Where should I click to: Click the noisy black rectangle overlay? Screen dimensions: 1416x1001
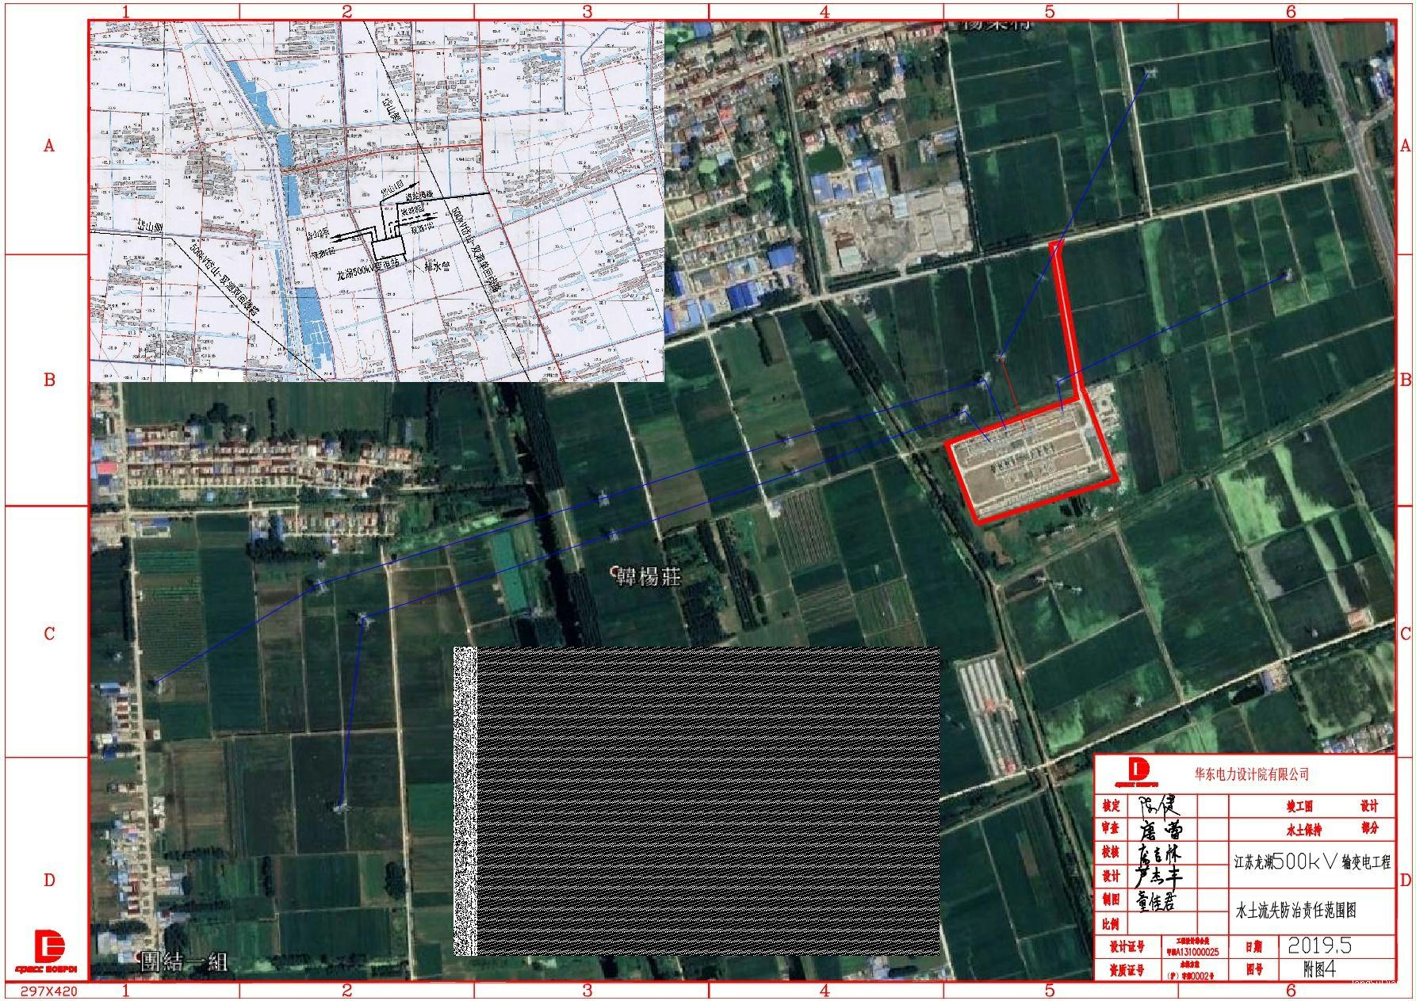point(696,800)
